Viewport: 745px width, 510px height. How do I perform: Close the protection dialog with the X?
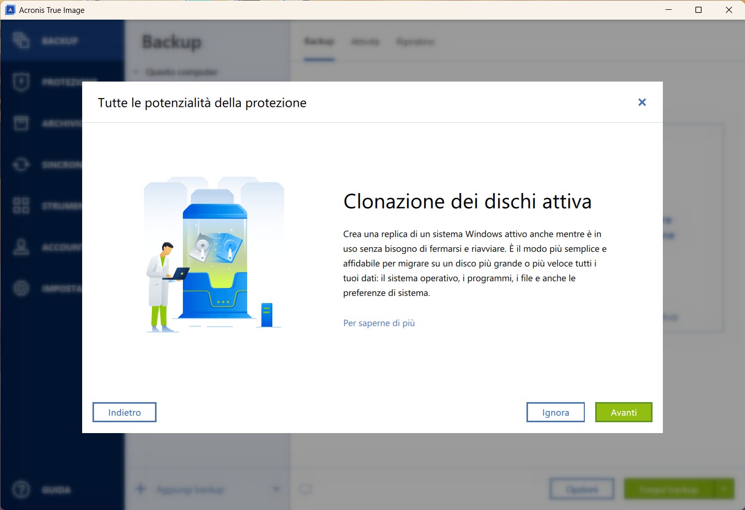point(642,102)
